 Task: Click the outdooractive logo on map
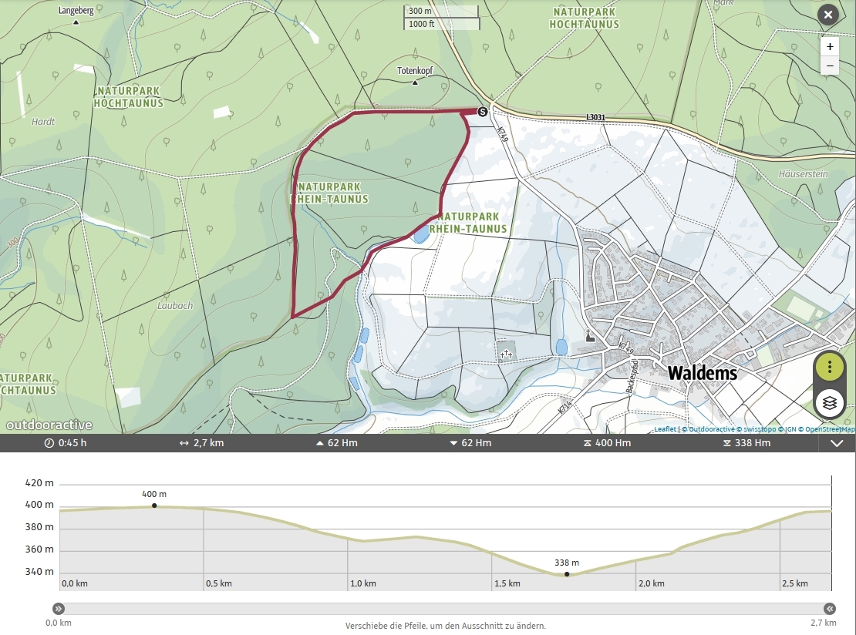(x=49, y=425)
